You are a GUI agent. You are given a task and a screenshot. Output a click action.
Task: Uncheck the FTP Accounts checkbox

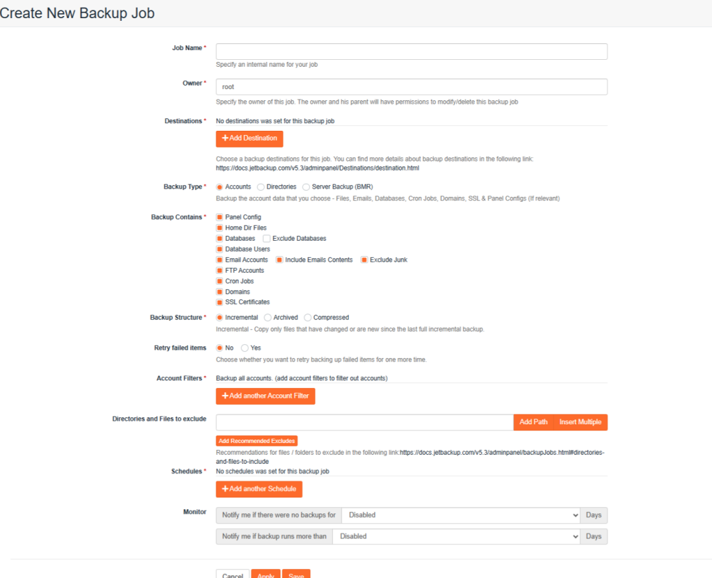point(219,271)
